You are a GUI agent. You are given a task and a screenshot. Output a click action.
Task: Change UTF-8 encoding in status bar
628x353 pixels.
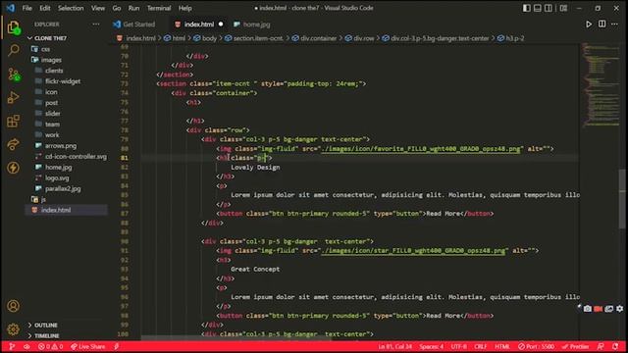pos(458,346)
